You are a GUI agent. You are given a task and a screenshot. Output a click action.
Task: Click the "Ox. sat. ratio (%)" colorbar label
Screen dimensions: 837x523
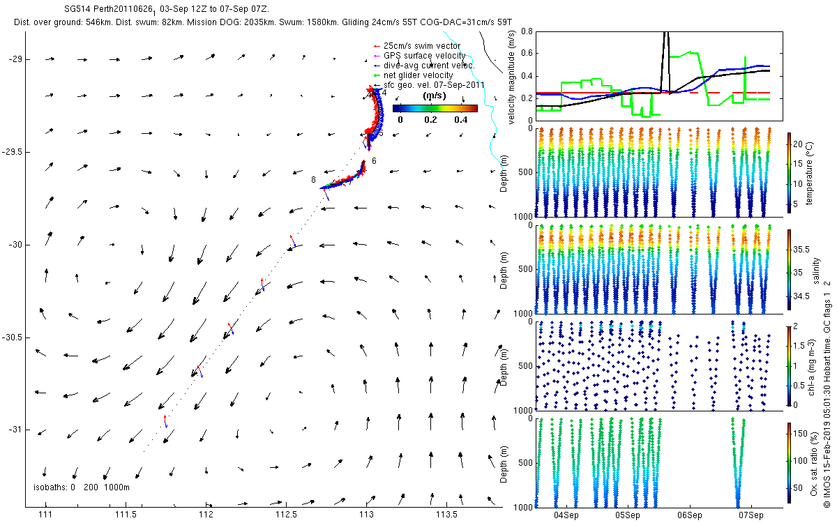click(814, 462)
